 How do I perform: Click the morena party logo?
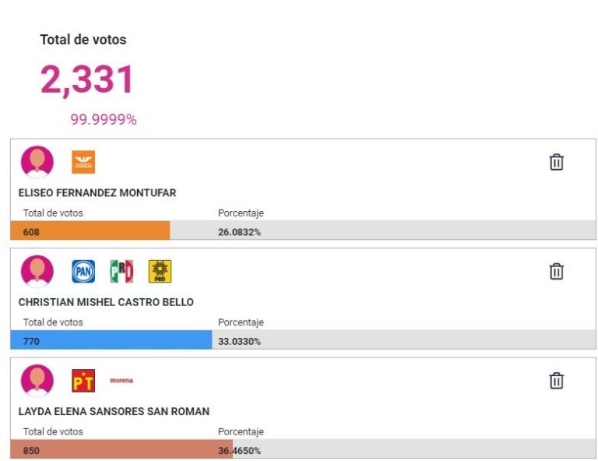pos(121,380)
